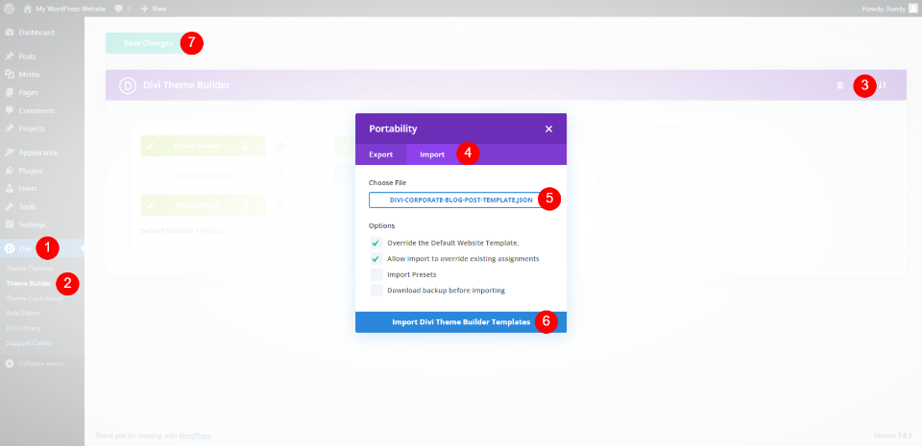Image resolution: width=922 pixels, height=446 pixels.
Task: Switch to the Import tab
Action: tap(432, 155)
